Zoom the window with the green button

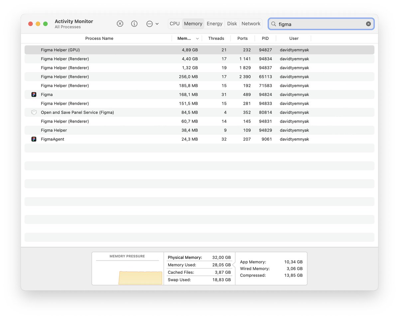coord(46,24)
